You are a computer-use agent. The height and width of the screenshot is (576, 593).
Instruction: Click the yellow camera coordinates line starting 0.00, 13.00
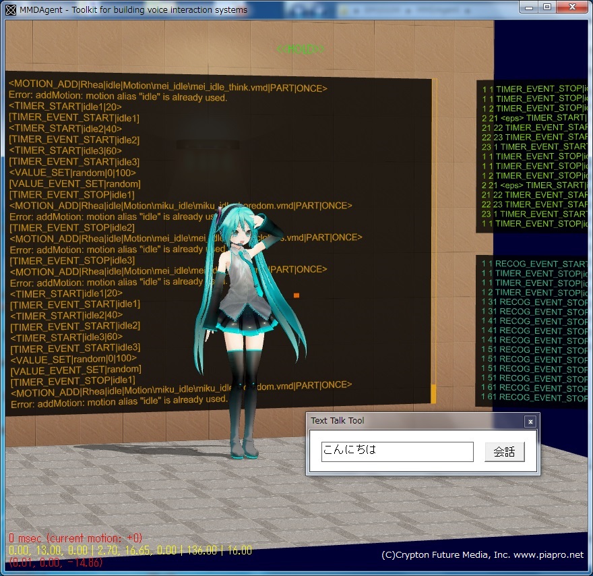click(130, 550)
